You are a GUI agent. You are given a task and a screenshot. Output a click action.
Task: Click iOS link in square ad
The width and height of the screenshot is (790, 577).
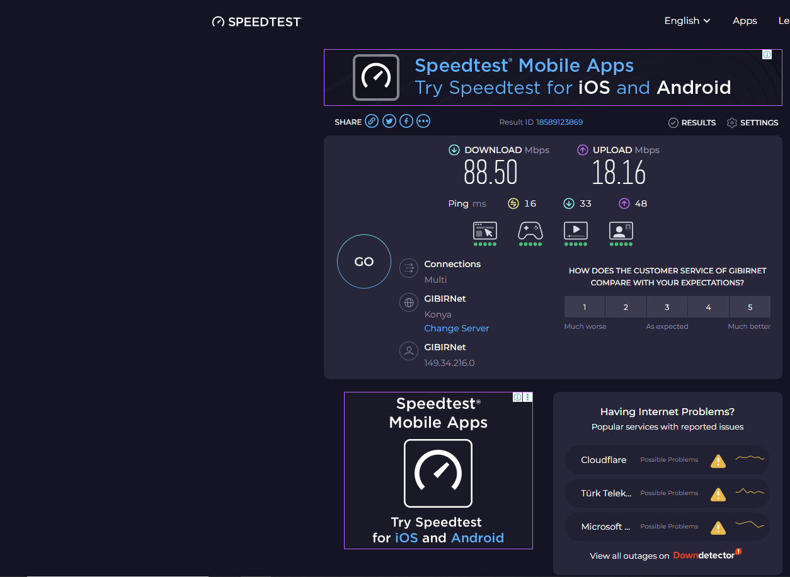(406, 538)
